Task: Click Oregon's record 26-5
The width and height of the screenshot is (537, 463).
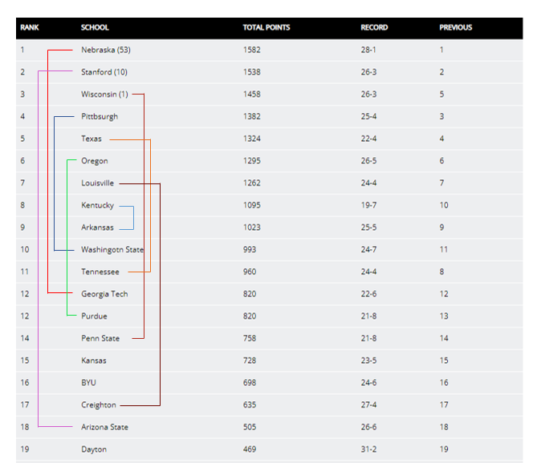Action: [368, 161]
